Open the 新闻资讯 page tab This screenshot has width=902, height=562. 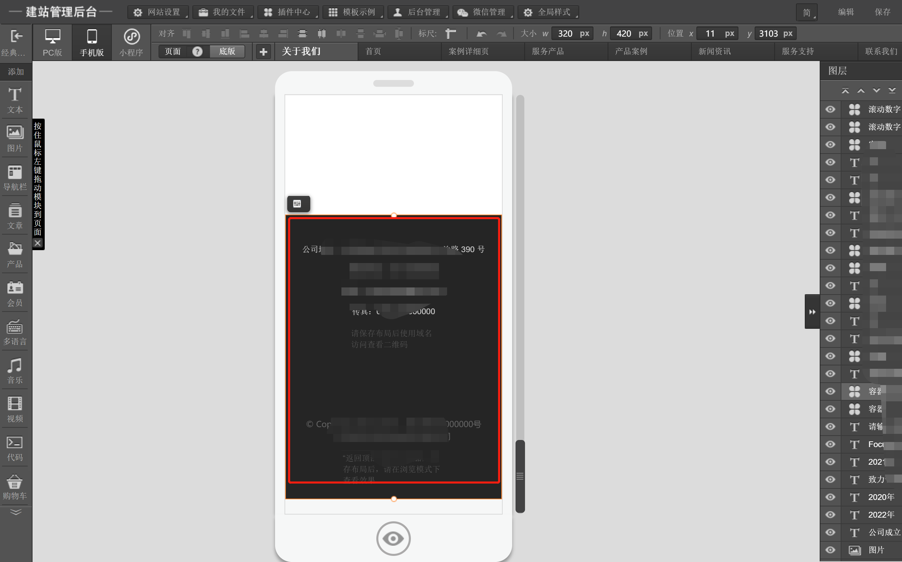coord(714,51)
